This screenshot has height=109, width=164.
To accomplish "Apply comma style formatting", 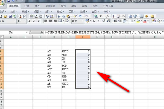I will click(99, 21).
